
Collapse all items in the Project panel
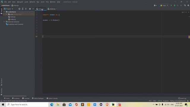pos(26,9)
